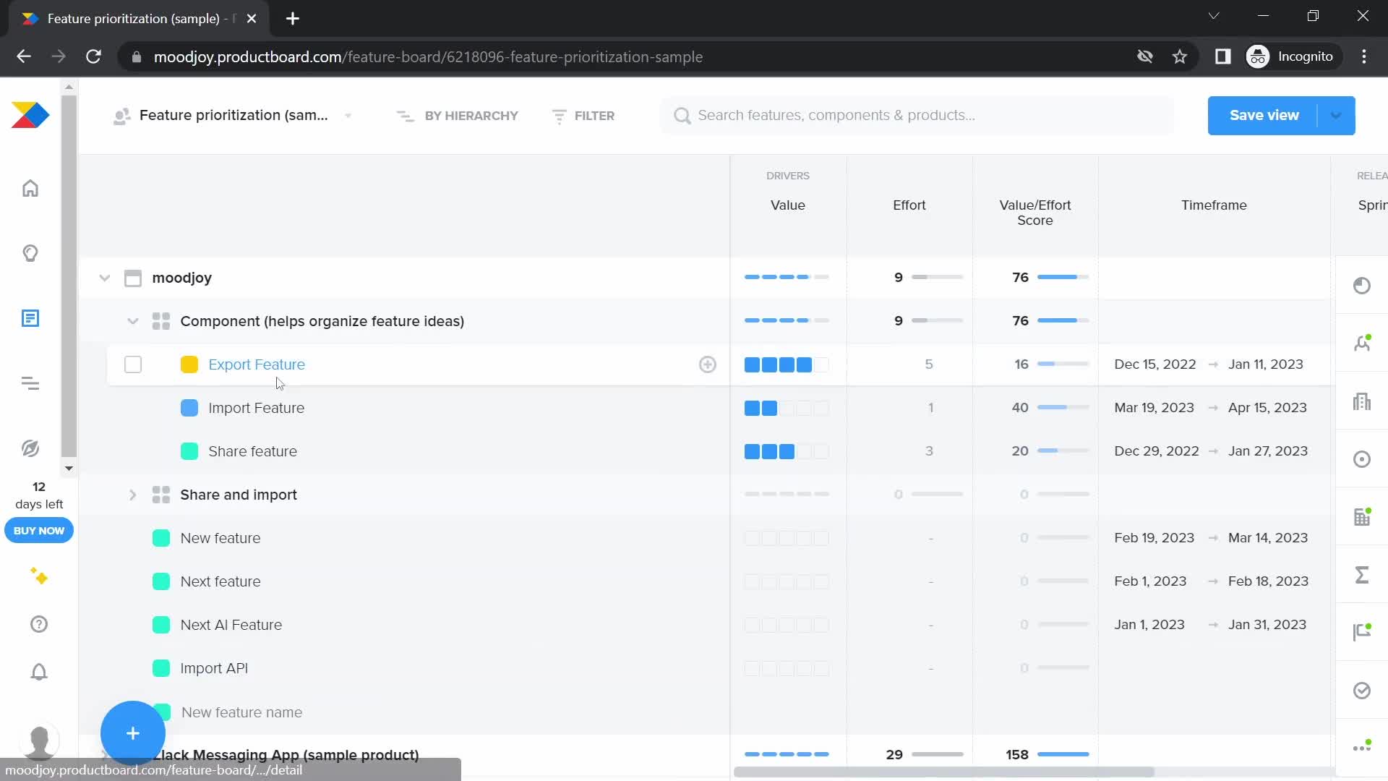Click the Effort column header
The height and width of the screenshot is (781, 1388).
coord(909,205)
